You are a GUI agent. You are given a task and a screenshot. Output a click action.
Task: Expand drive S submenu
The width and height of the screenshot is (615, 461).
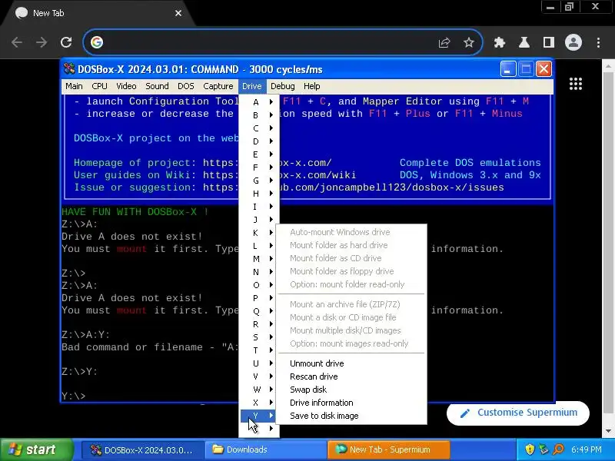[259, 337]
